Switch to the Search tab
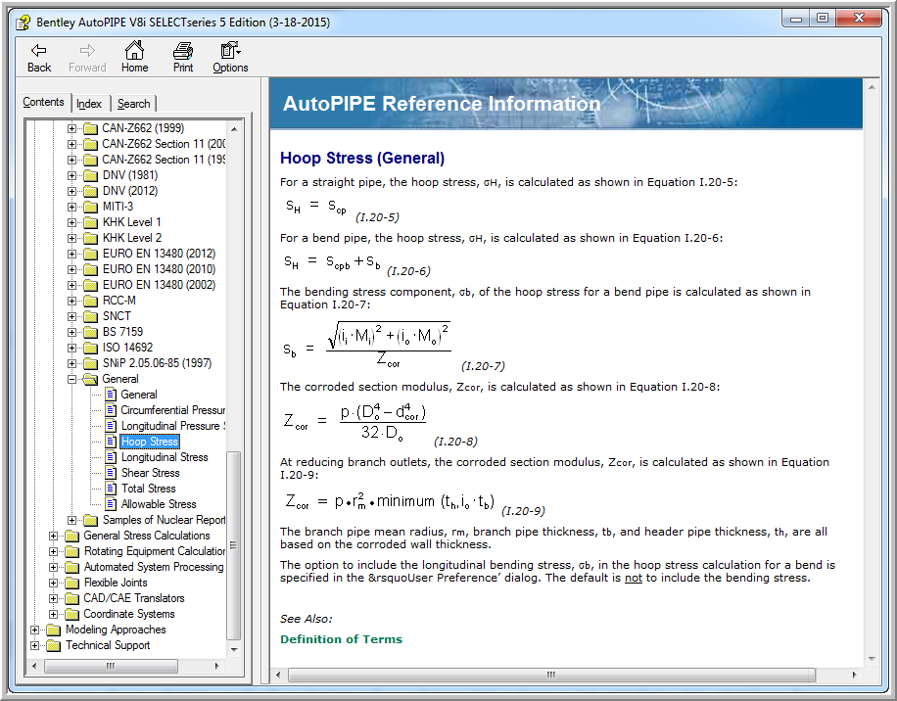The width and height of the screenshot is (897, 701). [133, 104]
